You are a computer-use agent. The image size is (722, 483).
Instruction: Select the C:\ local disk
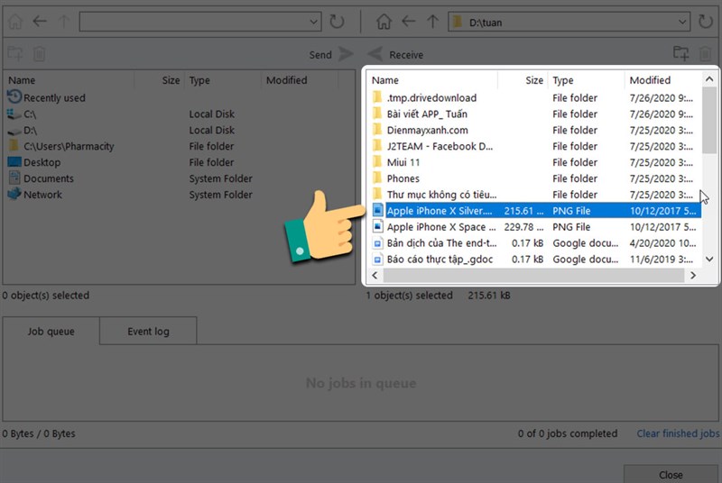[x=30, y=114]
